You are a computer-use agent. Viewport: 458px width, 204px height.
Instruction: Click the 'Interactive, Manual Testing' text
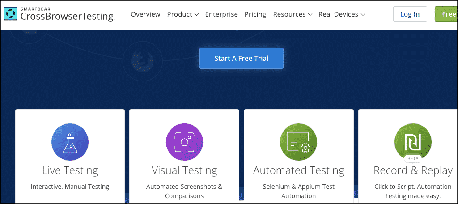coord(70,187)
